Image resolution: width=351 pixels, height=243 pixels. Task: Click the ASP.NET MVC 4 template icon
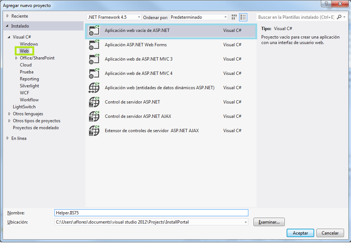point(94,73)
